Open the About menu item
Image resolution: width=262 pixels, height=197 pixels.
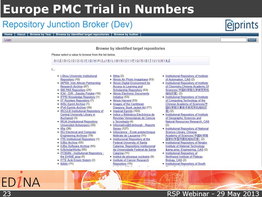[x=21, y=34]
